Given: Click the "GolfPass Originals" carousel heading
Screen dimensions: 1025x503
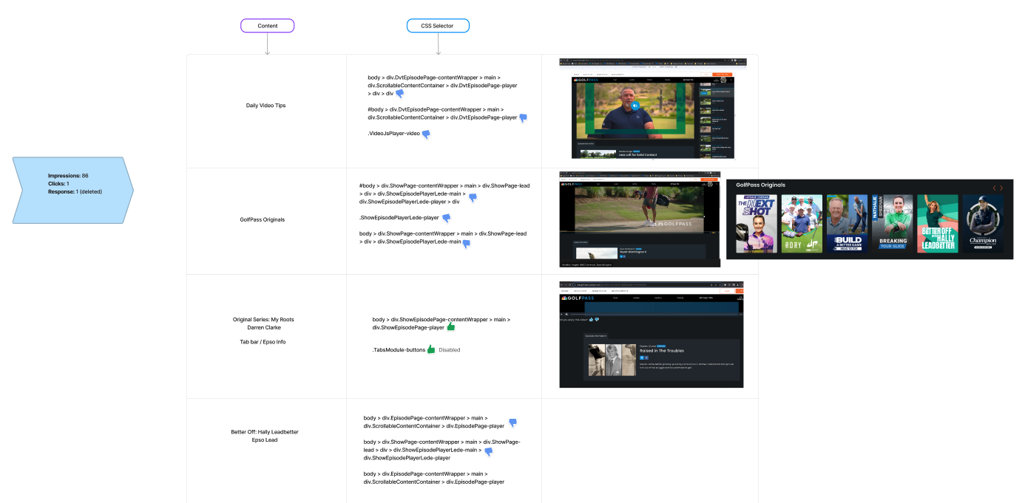Looking at the screenshot, I should pyautogui.click(x=761, y=185).
